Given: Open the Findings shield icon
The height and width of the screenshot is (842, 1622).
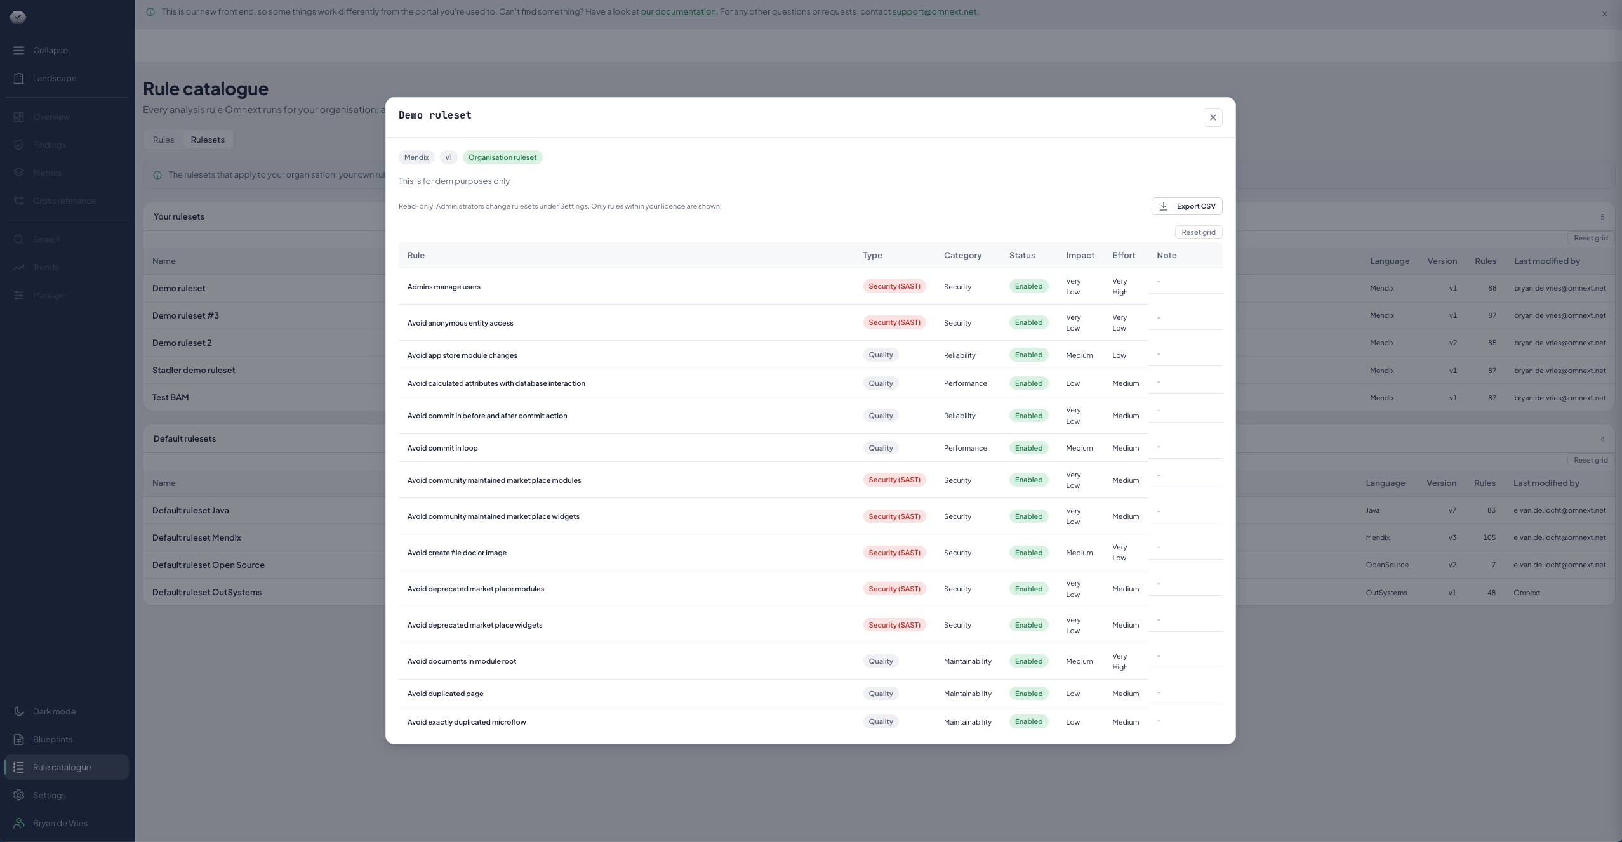Looking at the screenshot, I should (x=19, y=145).
